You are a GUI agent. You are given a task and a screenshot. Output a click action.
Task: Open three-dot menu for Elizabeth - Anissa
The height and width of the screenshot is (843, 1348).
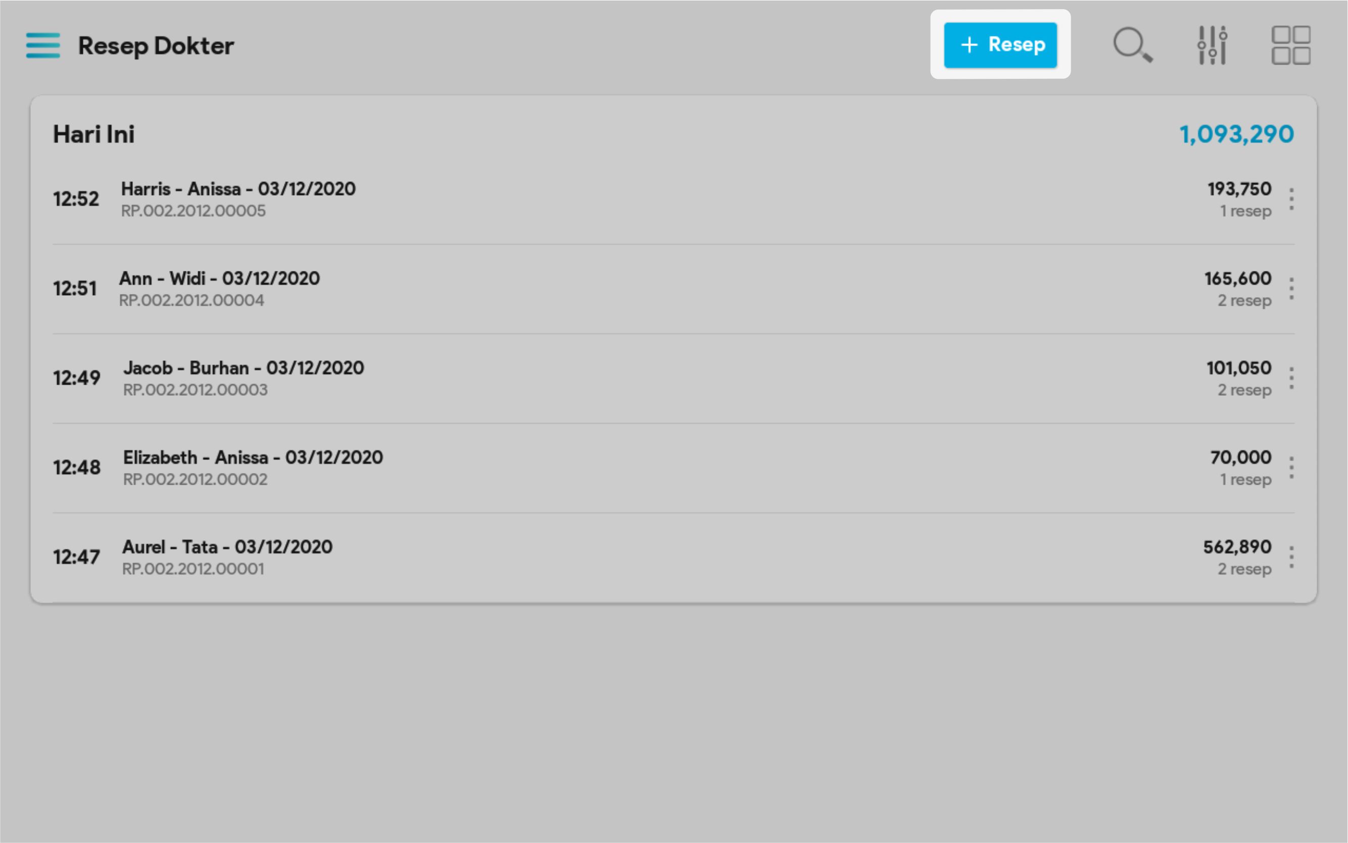(x=1291, y=467)
